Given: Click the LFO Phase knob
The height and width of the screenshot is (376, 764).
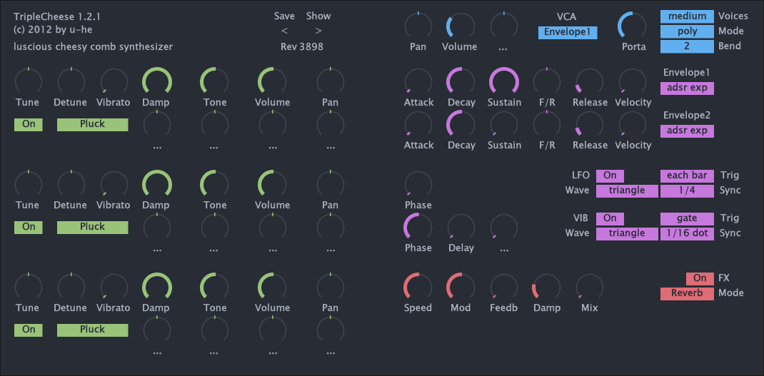Looking at the screenshot, I should pyautogui.click(x=418, y=183).
